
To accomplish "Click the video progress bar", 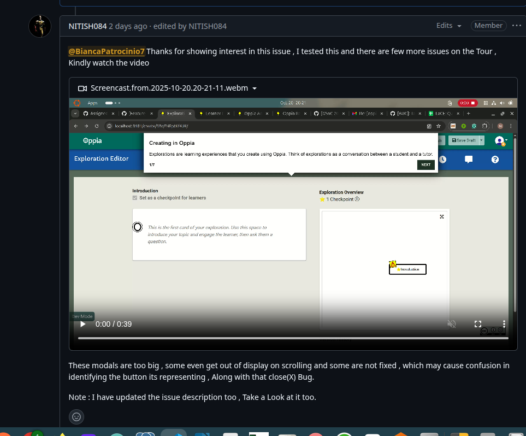I will (x=292, y=338).
